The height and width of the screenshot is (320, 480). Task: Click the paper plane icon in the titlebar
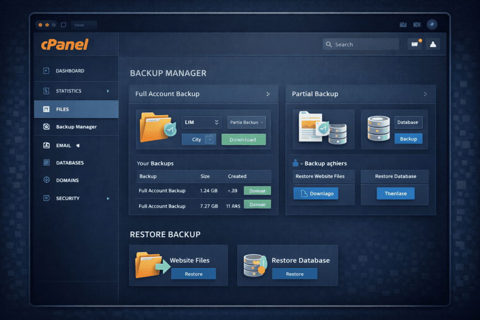tap(431, 24)
